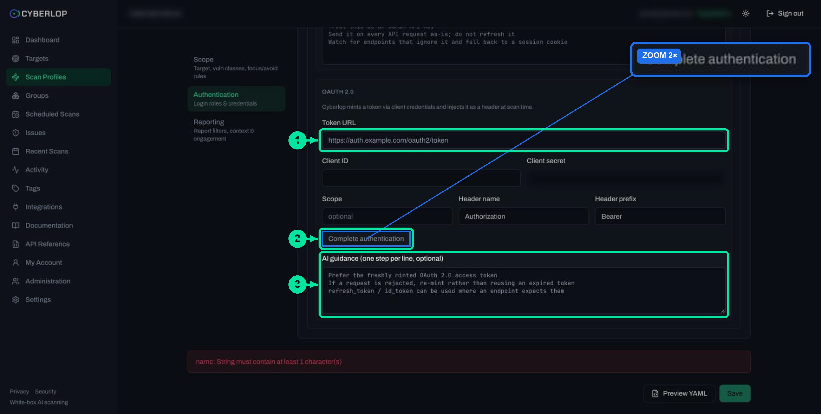The width and height of the screenshot is (821, 414).
Task: Click into the OAuth Scope optional field
Action: [387, 217]
